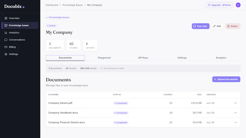This screenshot has width=246, height=138.
Task: Click the chat icon on Test chat button
Action: point(195,26)
